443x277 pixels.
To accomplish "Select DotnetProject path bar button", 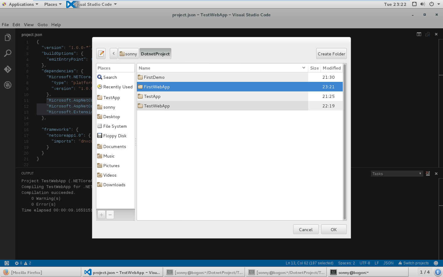I will pos(155,54).
